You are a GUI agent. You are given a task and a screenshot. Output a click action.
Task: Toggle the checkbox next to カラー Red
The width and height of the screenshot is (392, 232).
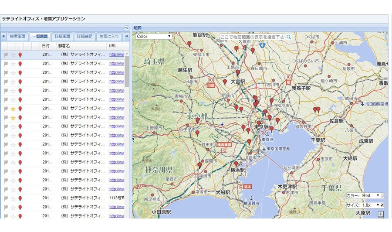pos(382,196)
